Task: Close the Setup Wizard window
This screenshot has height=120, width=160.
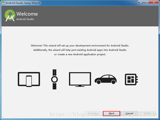Action: coord(154,2)
